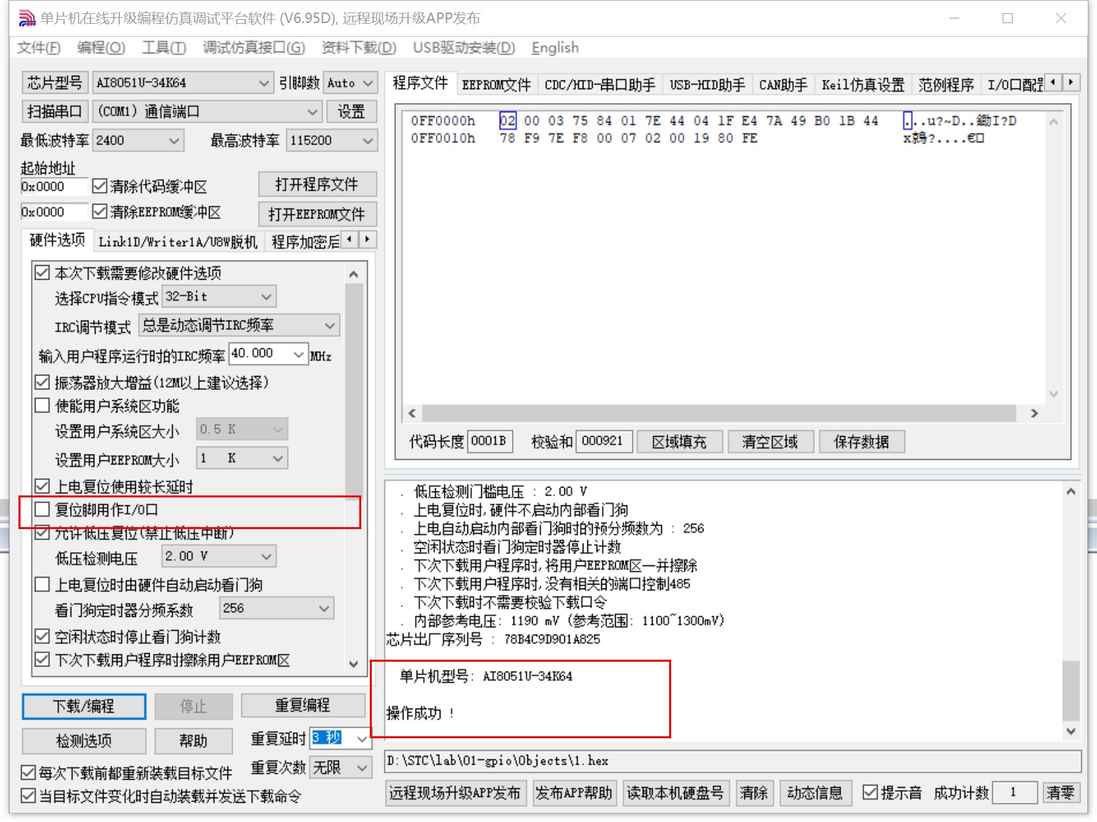1097x822 pixels.
Task: Toggle 振荡器放大增益 checkbox
Action: 42,382
